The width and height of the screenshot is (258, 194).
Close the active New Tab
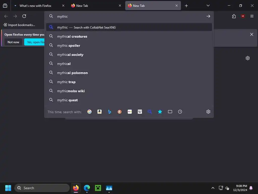point(177,6)
